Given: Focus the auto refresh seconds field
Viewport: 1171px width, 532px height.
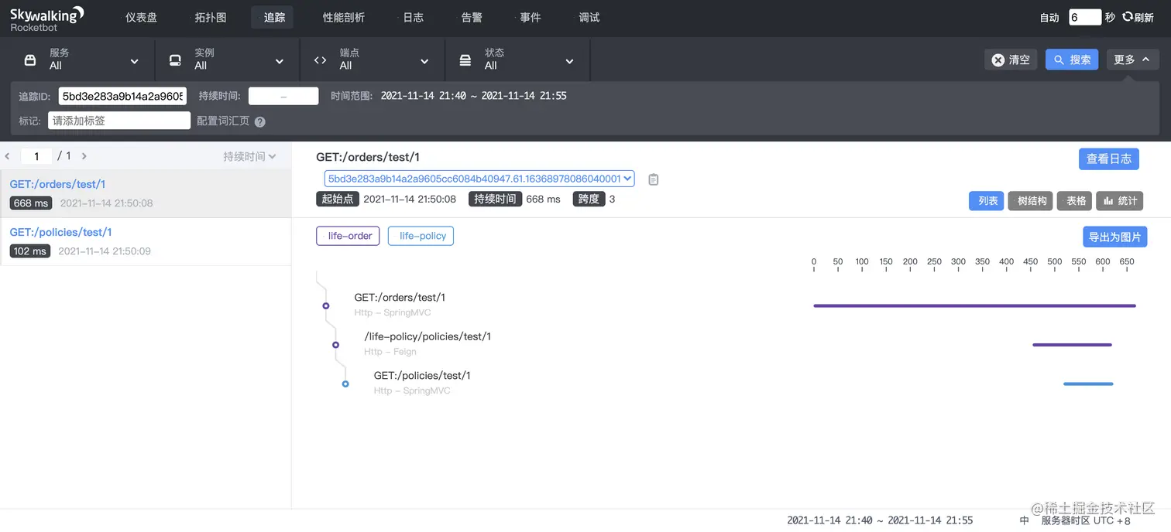Looking at the screenshot, I should click(x=1085, y=17).
